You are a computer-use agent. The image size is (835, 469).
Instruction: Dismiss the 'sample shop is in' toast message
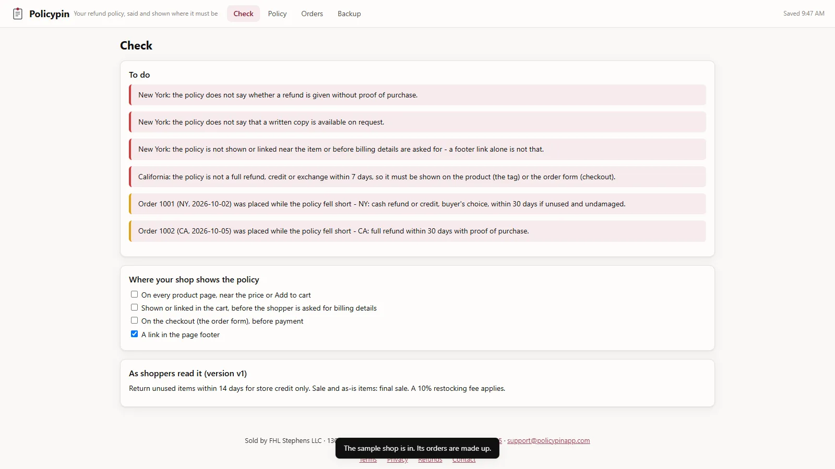click(417, 448)
